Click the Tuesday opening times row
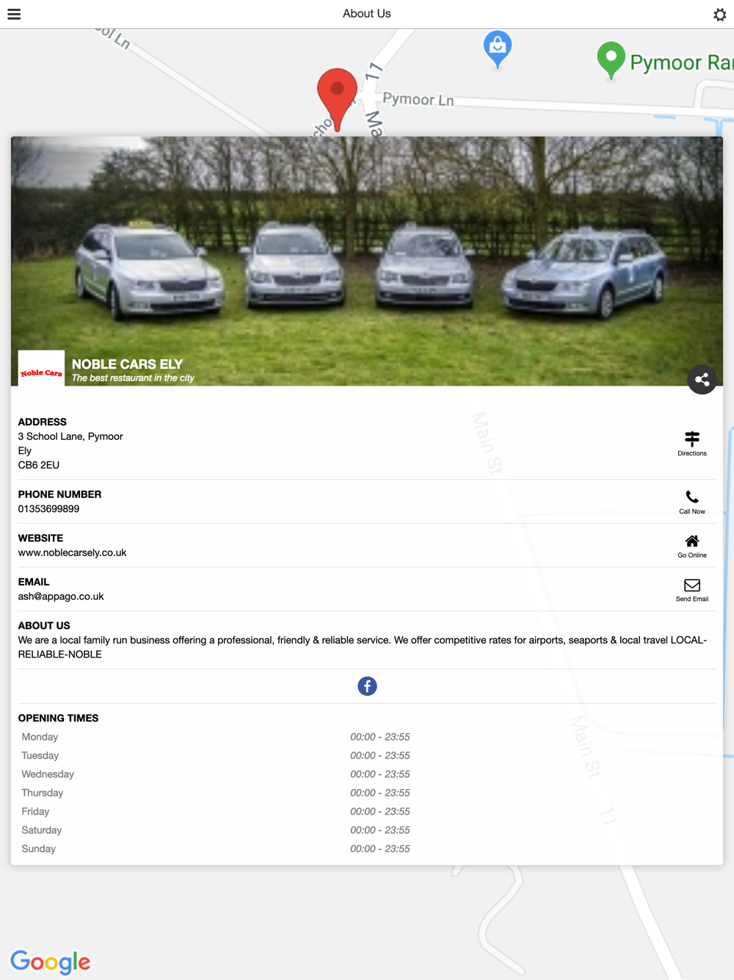Screen dimensions: 734x980 pyautogui.click(x=367, y=755)
